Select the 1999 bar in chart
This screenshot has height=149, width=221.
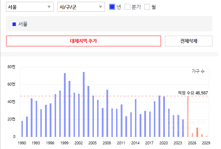click(65, 105)
